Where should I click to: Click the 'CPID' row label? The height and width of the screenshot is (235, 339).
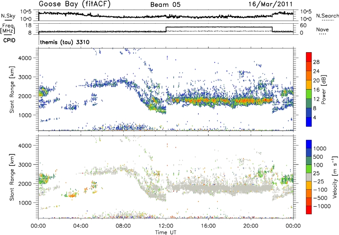9,40
